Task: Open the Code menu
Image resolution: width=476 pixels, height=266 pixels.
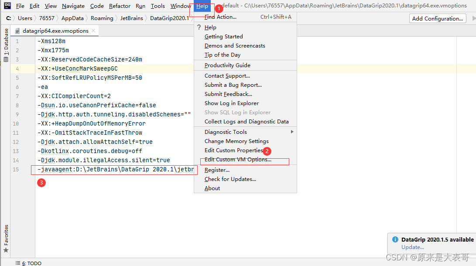Action: coord(97,6)
